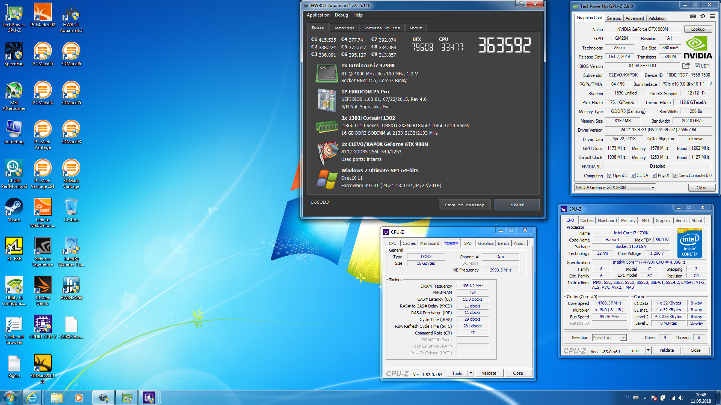
Task: Click Validate in the CPU-Z CPU-tab window
Action: [x=667, y=350]
